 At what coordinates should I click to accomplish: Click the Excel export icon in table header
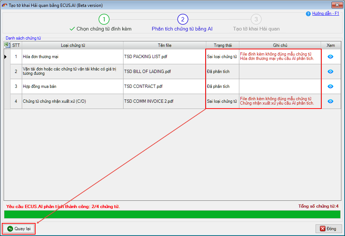(x=7, y=45)
